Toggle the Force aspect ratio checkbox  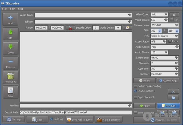pyautogui.click(x=170, y=41)
